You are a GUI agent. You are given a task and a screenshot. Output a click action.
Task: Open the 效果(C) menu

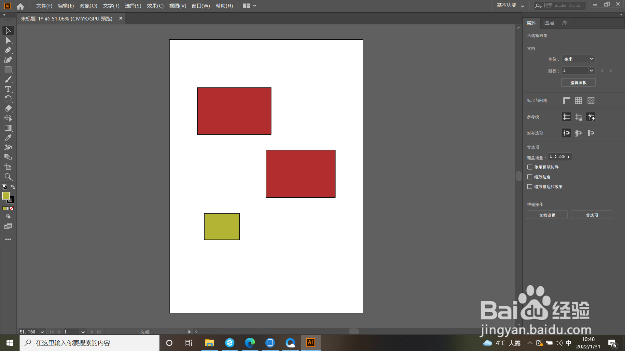pyautogui.click(x=155, y=6)
